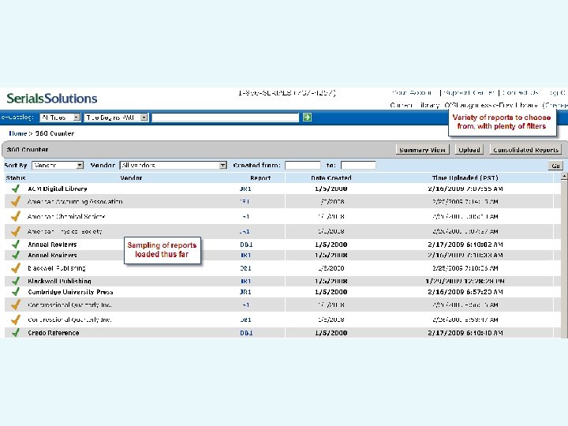The width and height of the screenshot is (568, 426).
Task: Open the Sort By dropdown
Action: [58, 165]
